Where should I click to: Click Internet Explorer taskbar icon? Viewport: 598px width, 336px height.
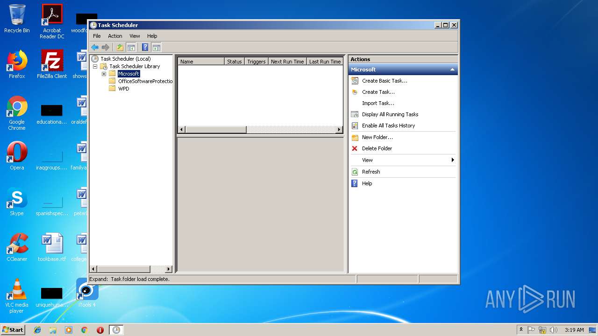pos(37,330)
